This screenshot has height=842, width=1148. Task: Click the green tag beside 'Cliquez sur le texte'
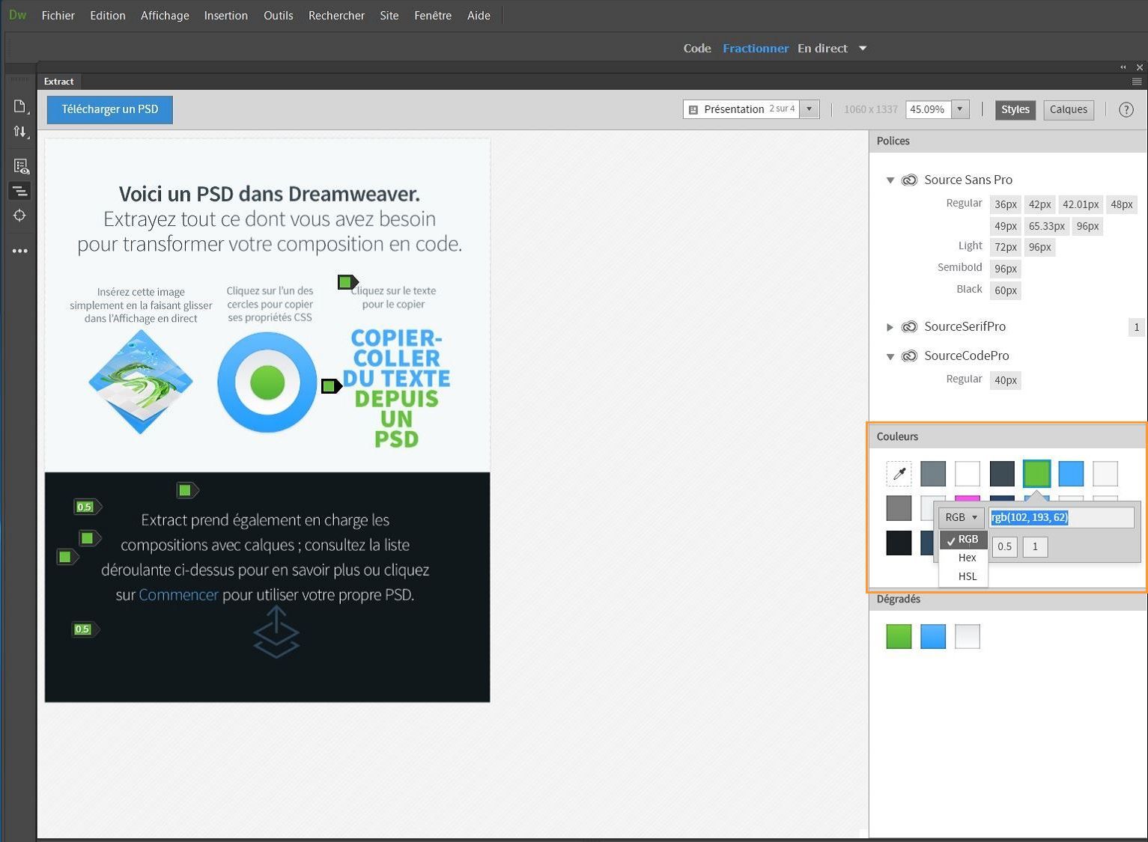point(348,282)
